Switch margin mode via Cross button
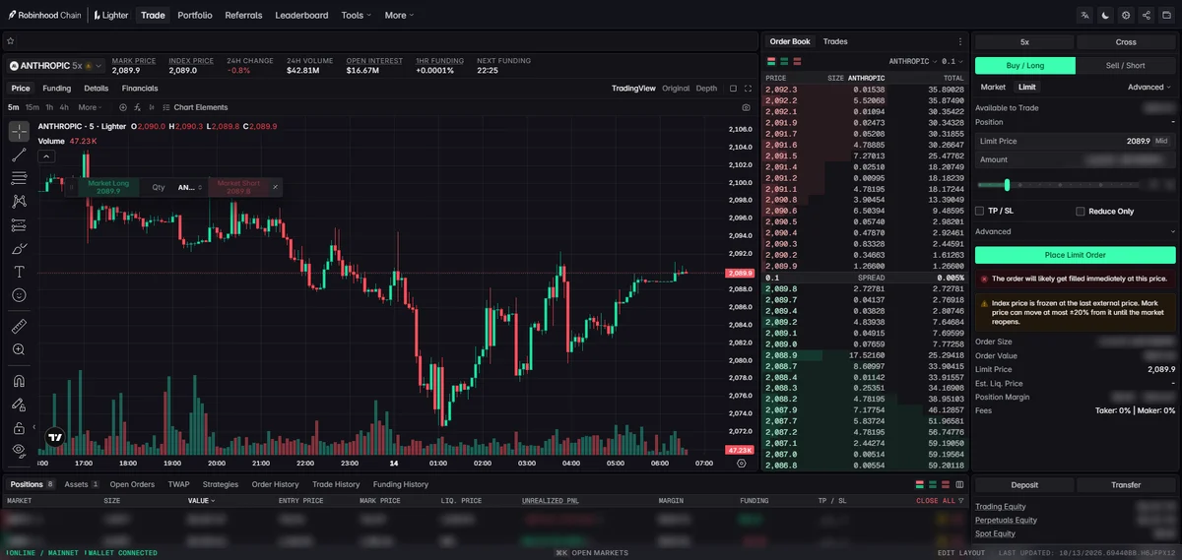Viewport: 1182px width, 560px height. 1126,42
